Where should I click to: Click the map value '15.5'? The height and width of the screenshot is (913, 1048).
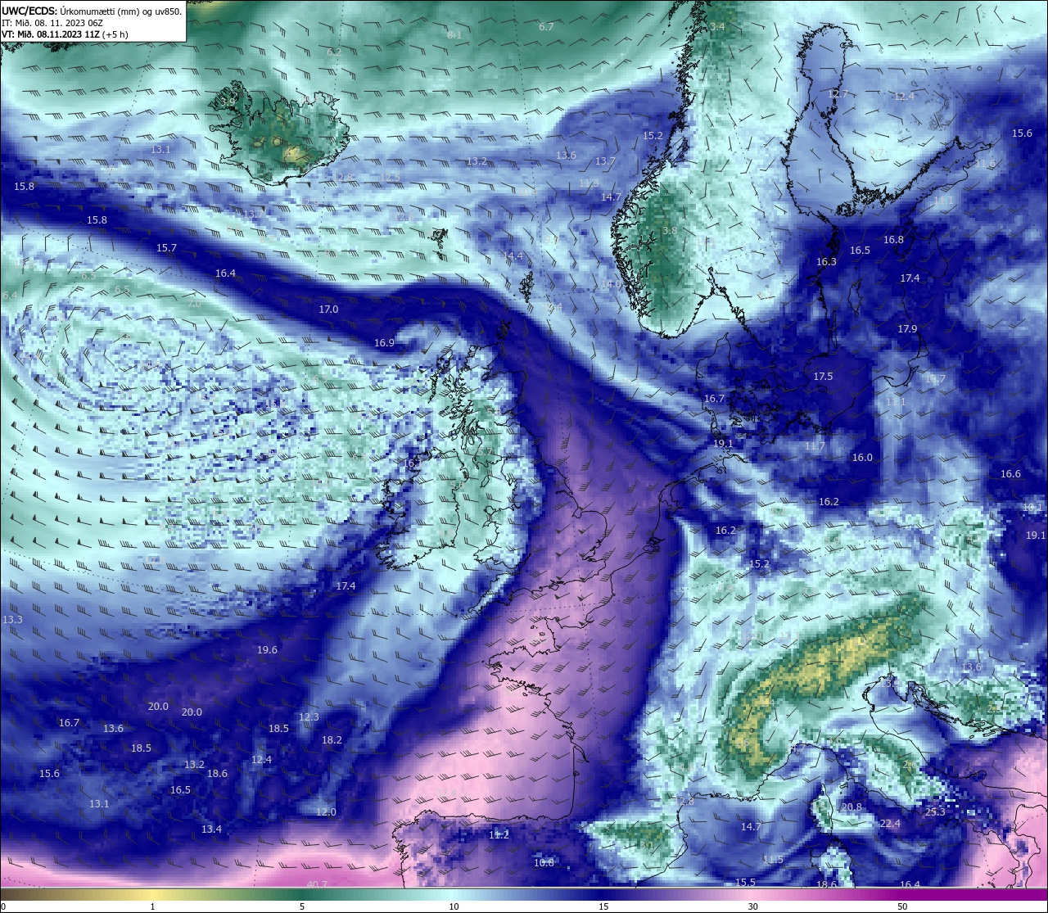745,883
